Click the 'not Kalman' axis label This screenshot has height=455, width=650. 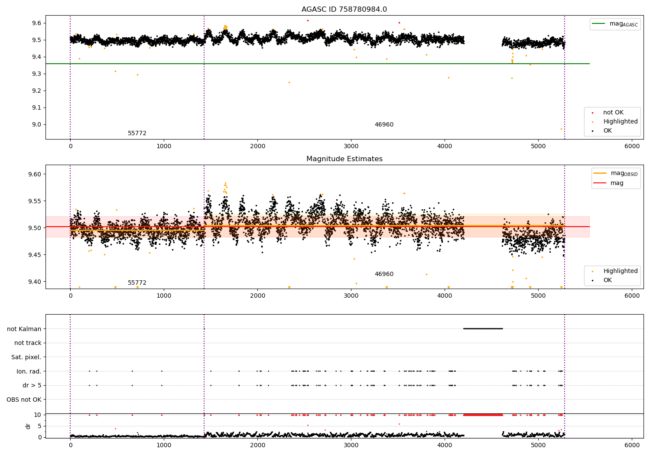(x=24, y=329)
